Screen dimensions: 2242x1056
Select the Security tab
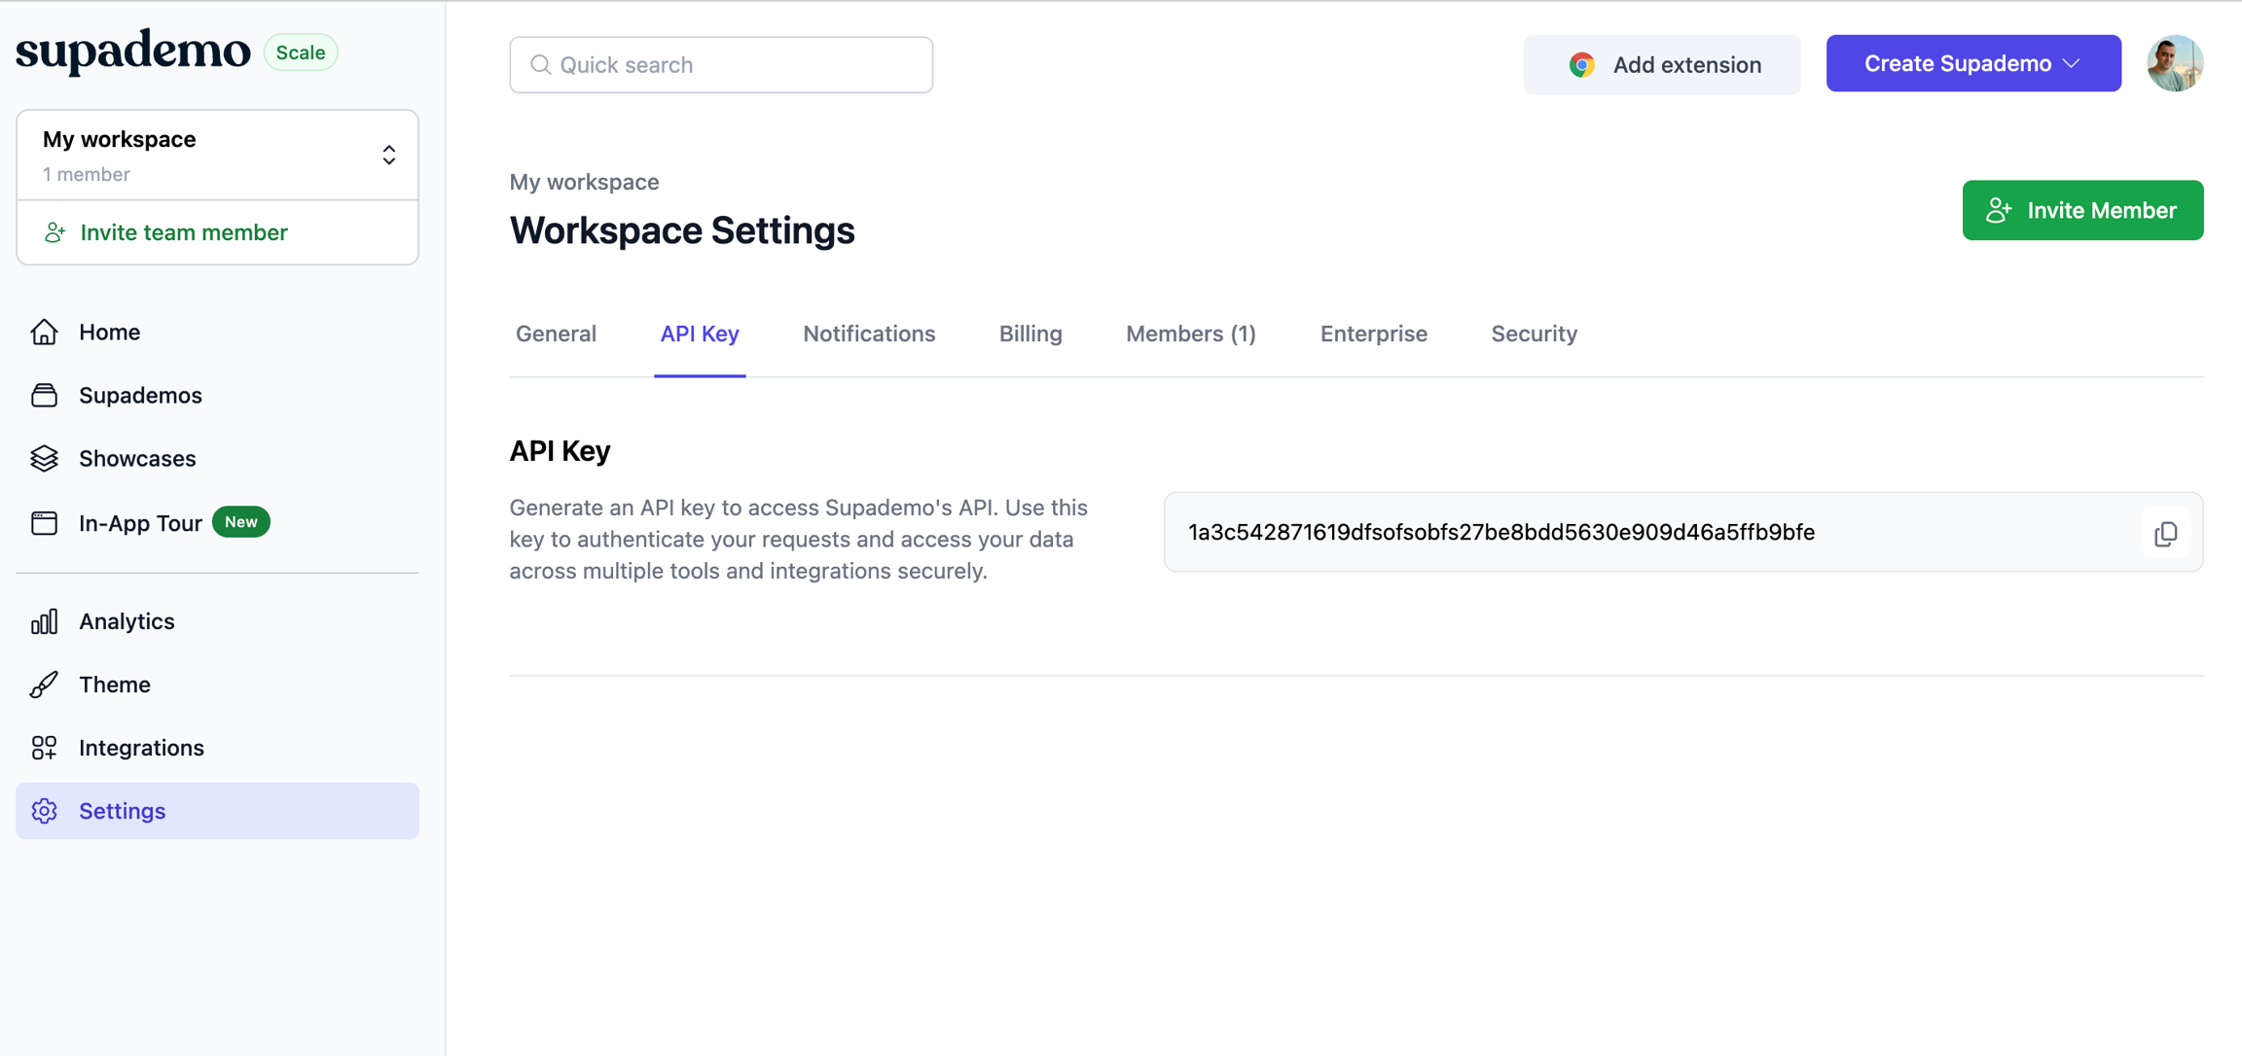[1534, 334]
